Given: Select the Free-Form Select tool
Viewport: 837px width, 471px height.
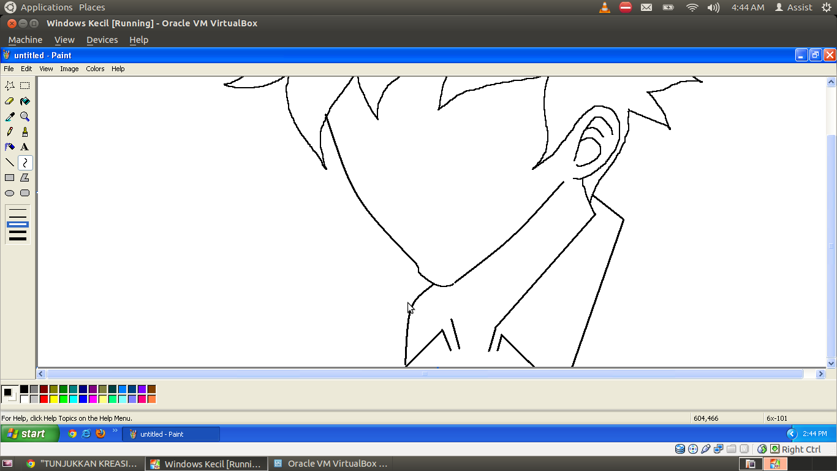Looking at the screenshot, I should tap(10, 86).
